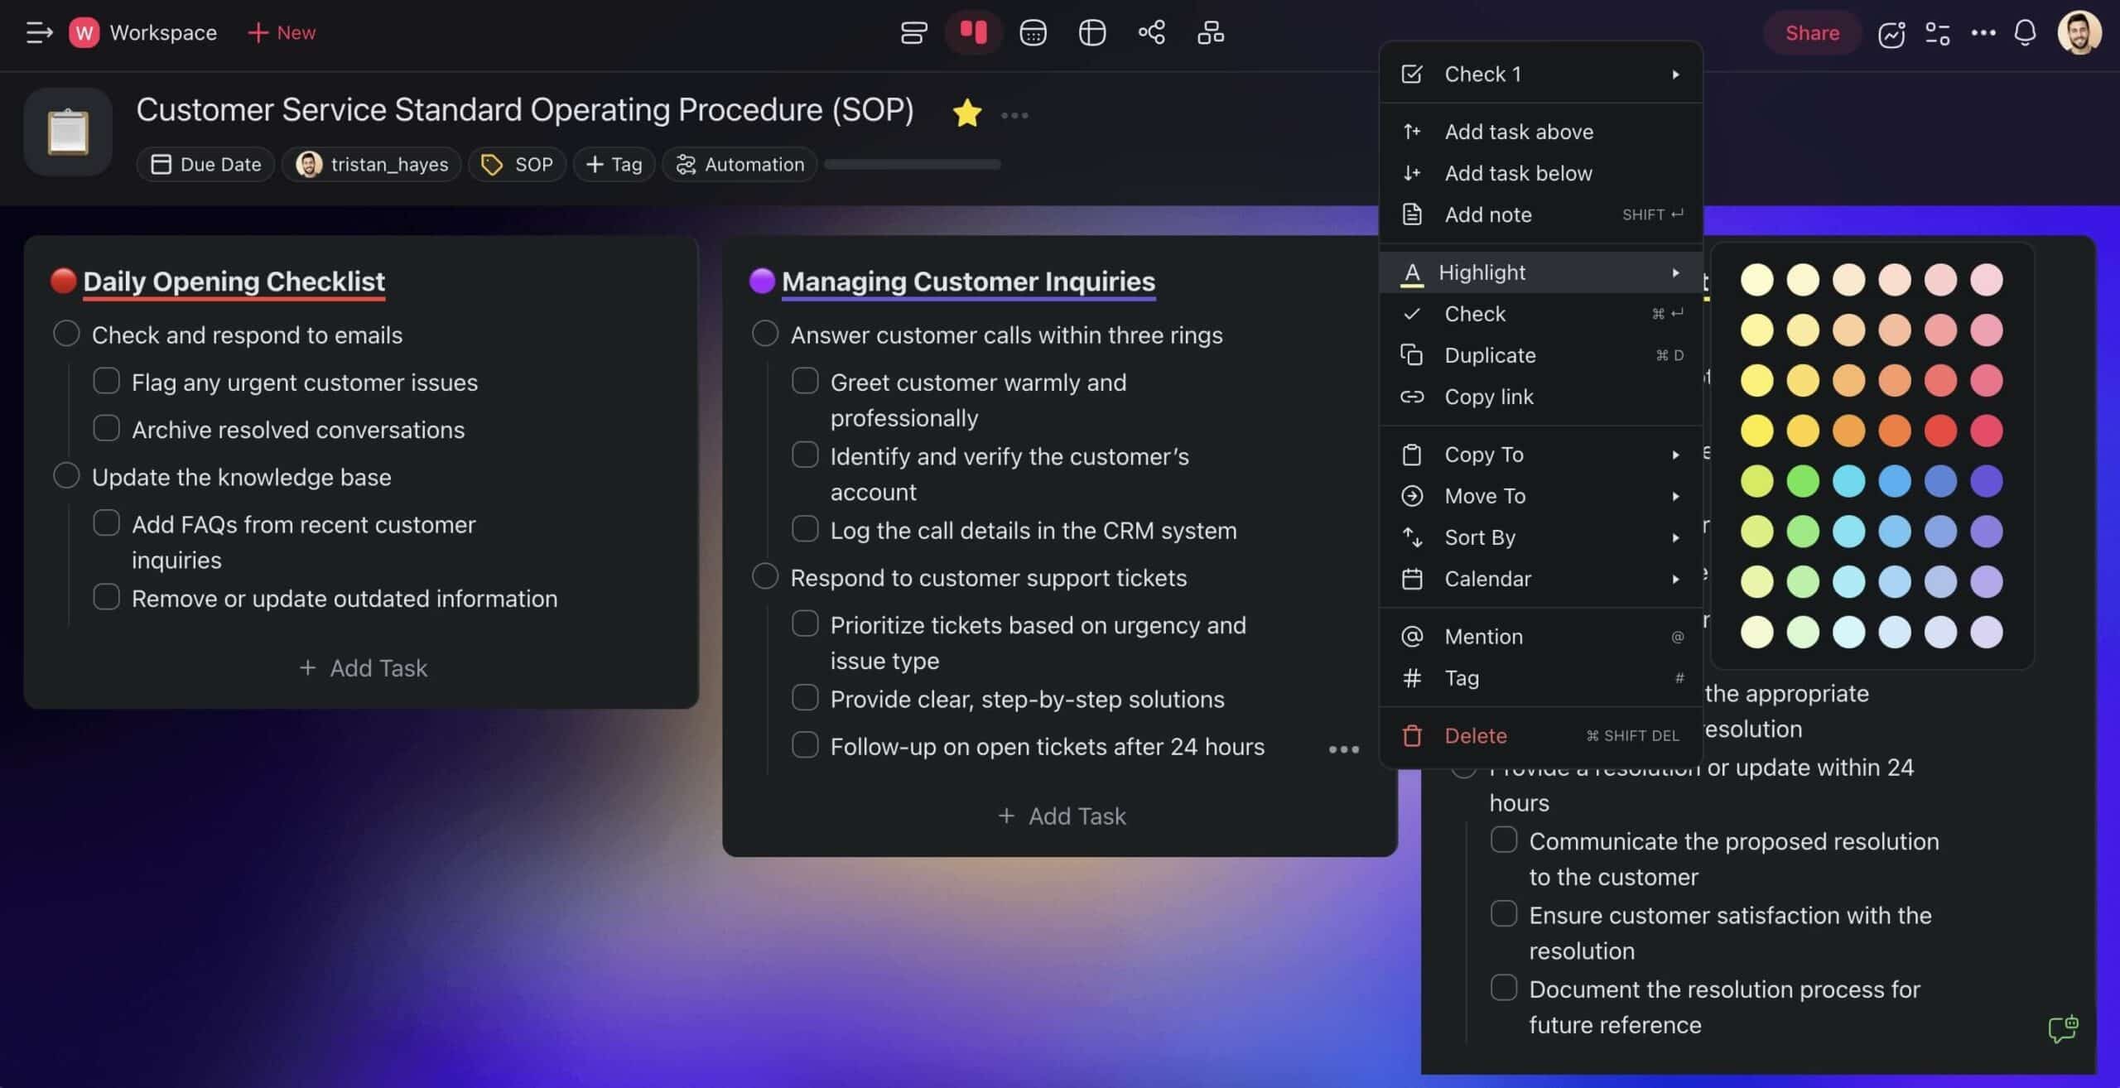2120x1088 pixels.
Task: Select the Delete option in context menu
Action: 1475,735
